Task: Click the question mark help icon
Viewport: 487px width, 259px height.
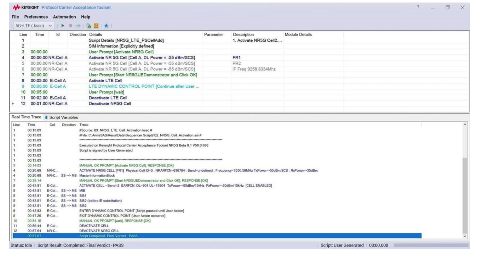Action: [418, 7]
